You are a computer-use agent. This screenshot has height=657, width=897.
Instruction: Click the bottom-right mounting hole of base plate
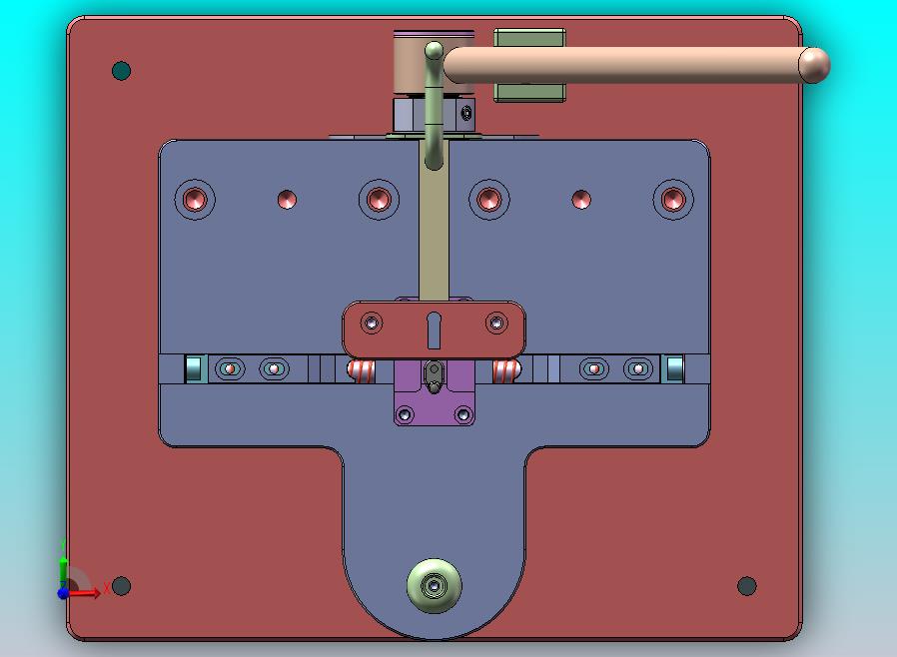click(x=746, y=586)
